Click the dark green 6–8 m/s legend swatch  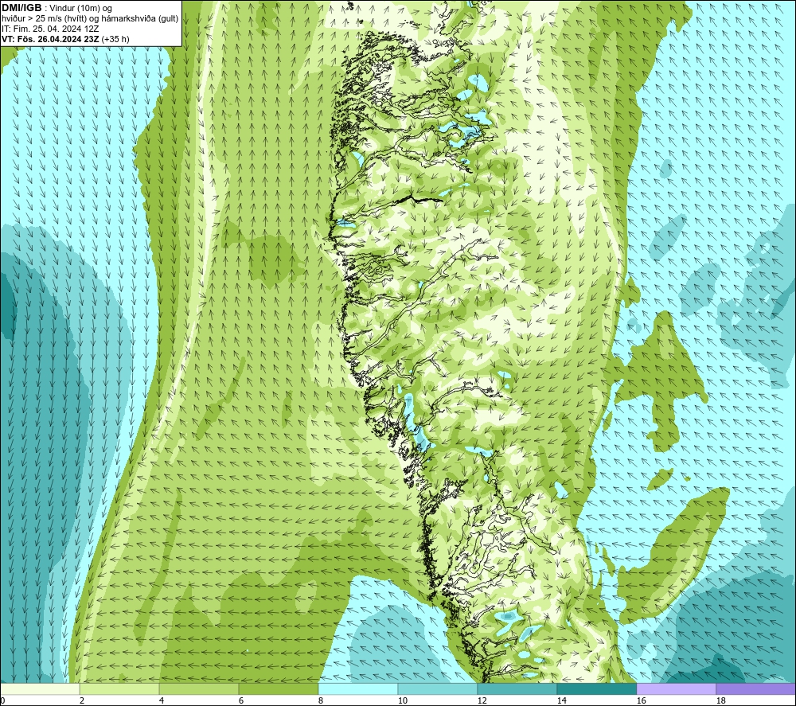(x=278, y=688)
